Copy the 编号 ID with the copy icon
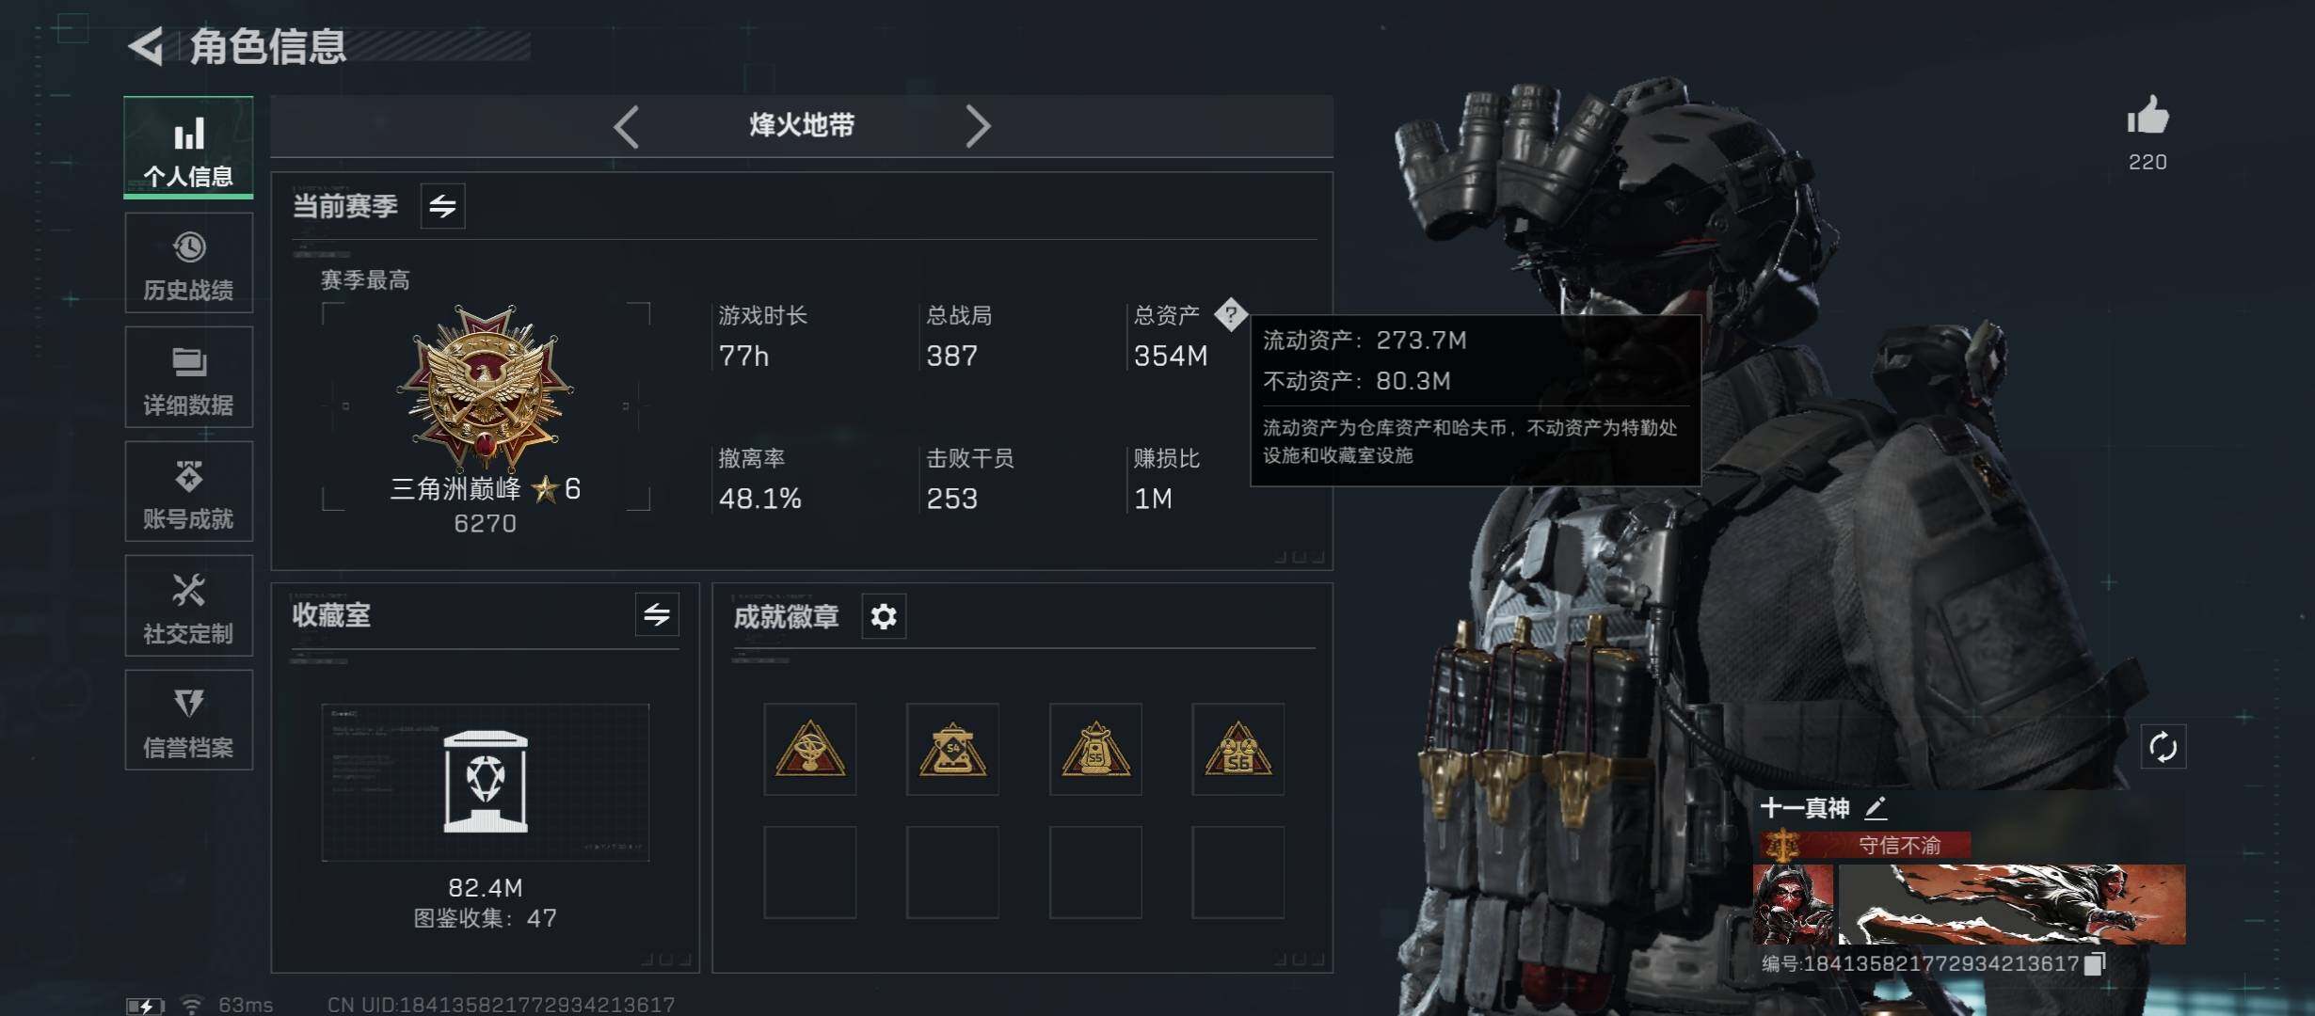Viewport: 2315px width, 1016px height. (x=2094, y=963)
